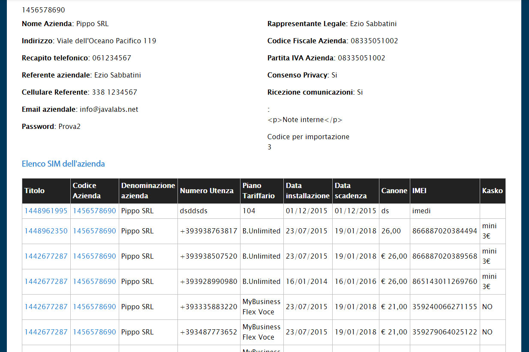The width and height of the screenshot is (529, 352).
Task: Click the IMEI column header
Action: [419, 191]
